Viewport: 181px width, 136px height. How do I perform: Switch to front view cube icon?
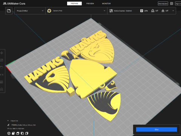tap(13, 133)
